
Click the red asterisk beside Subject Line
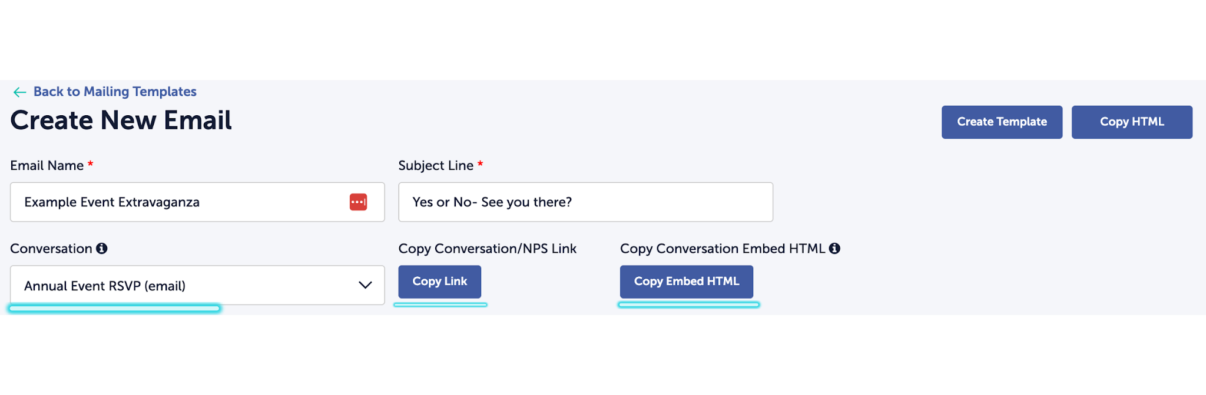[481, 165]
